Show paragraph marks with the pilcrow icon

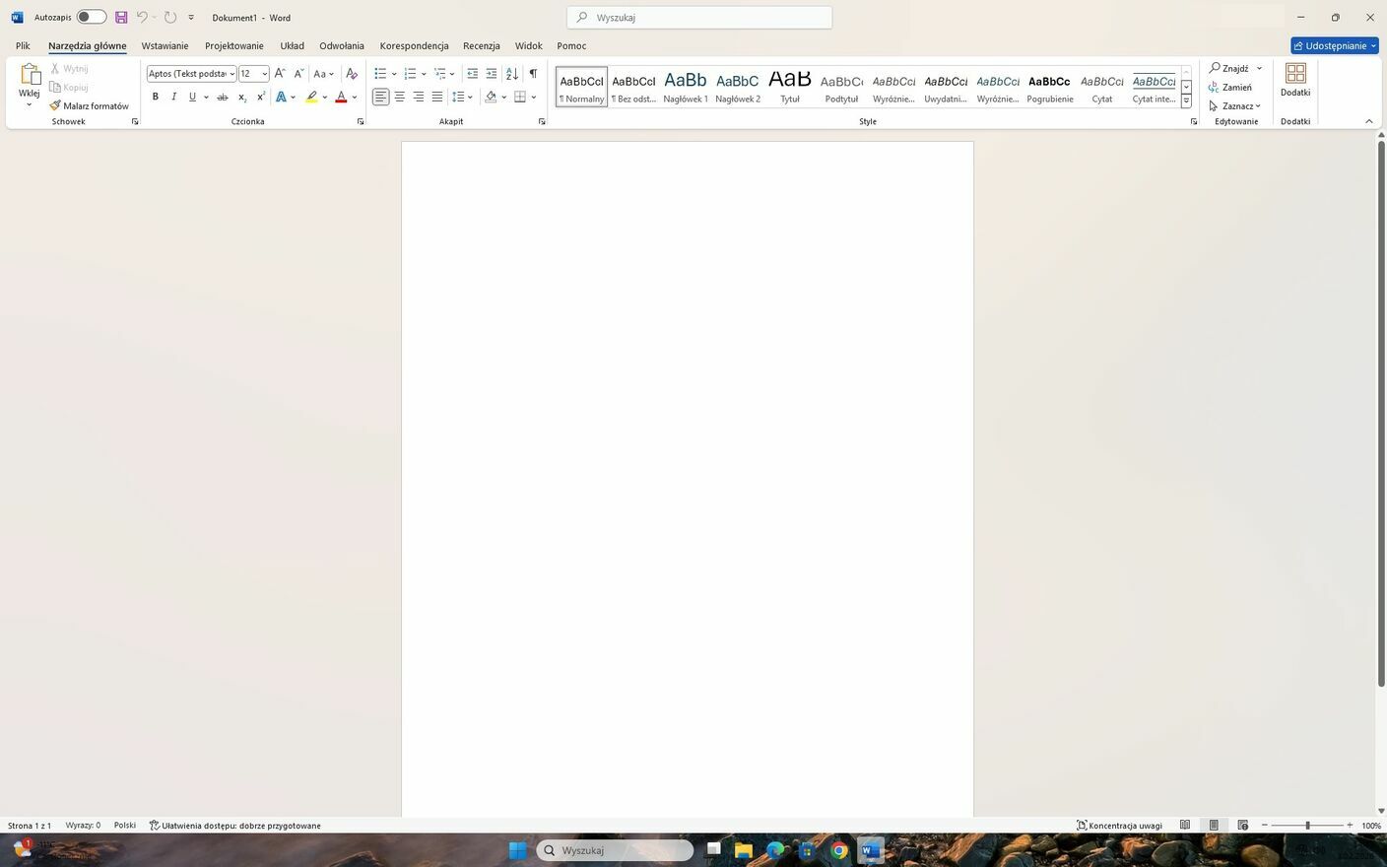[x=533, y=74]
